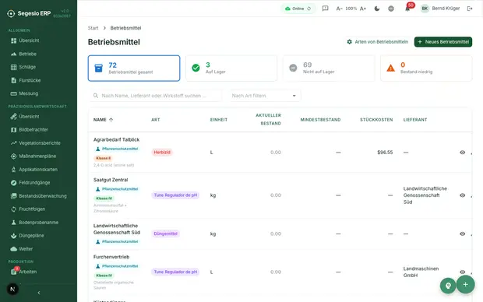
Task: Click the Maßnahmenpläne target icon
Action: pos(13,156)
